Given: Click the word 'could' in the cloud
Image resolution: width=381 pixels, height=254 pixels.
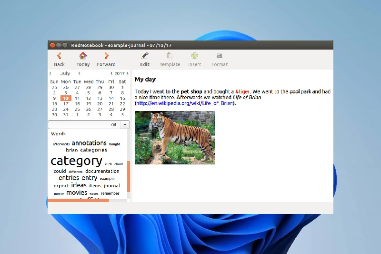Looking at the screenshot, I should tap(60, 171).
